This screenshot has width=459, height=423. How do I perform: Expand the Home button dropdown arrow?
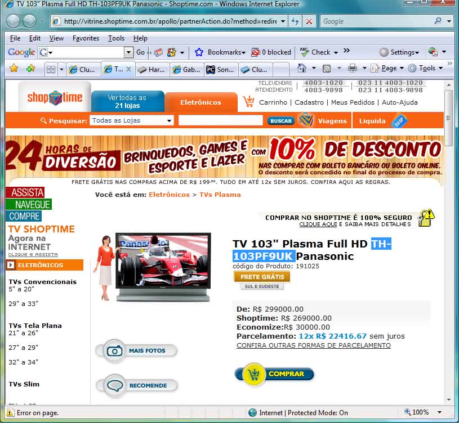314,69
